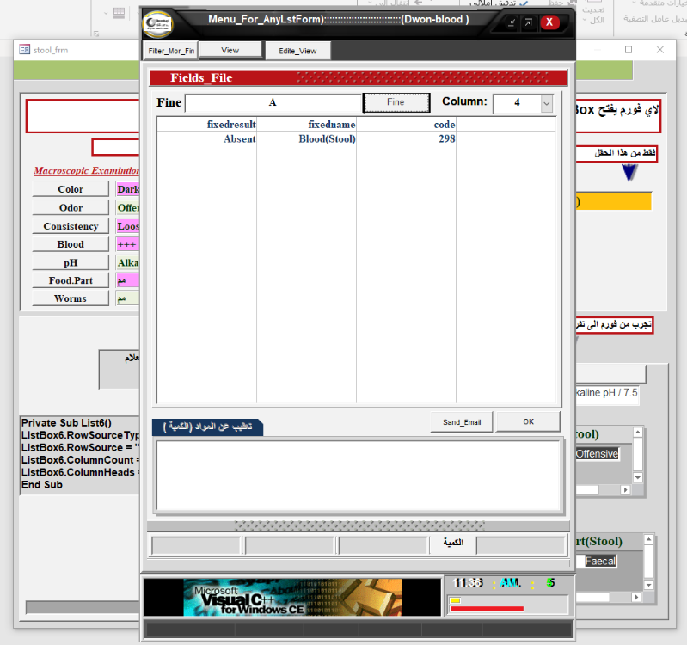This screenshot has width=687, height=645.
Task: Click the Consistency button in Macroscopic Examination
Action: click(x=71, y=226)
